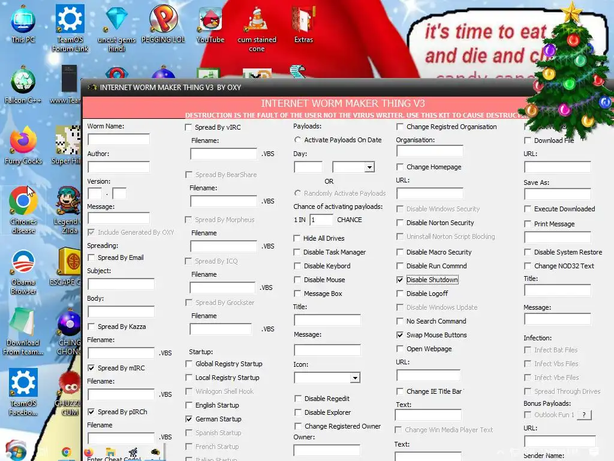Click the 1 IN chance field

[x=321, y=220]
